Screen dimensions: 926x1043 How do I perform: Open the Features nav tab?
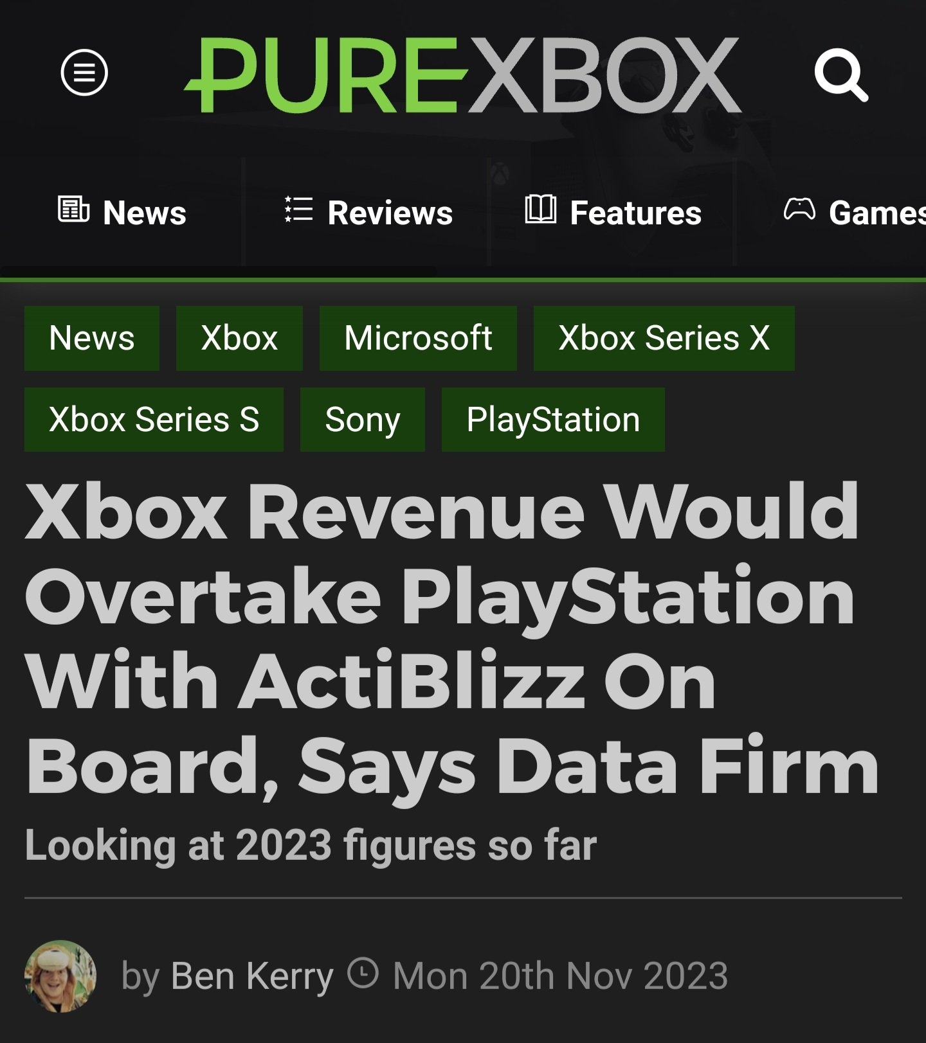click(x=613, y=213)
